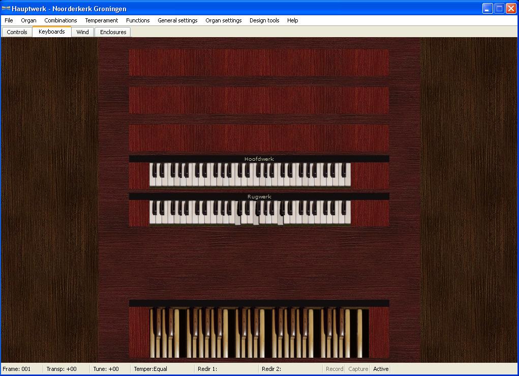Screen dimensions: 519x376
Task: Show the Enclosures tab
Action: click(113, 32)
